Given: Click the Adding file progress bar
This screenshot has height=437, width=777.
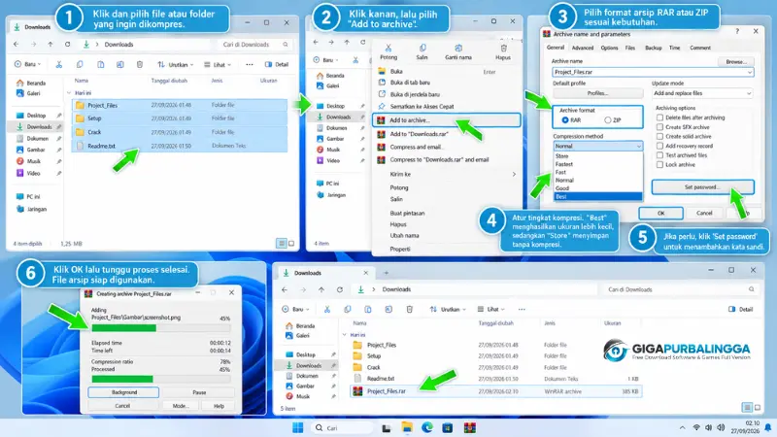Looking at the screenshot, I should pyautogui.click(x=161, y=328).
